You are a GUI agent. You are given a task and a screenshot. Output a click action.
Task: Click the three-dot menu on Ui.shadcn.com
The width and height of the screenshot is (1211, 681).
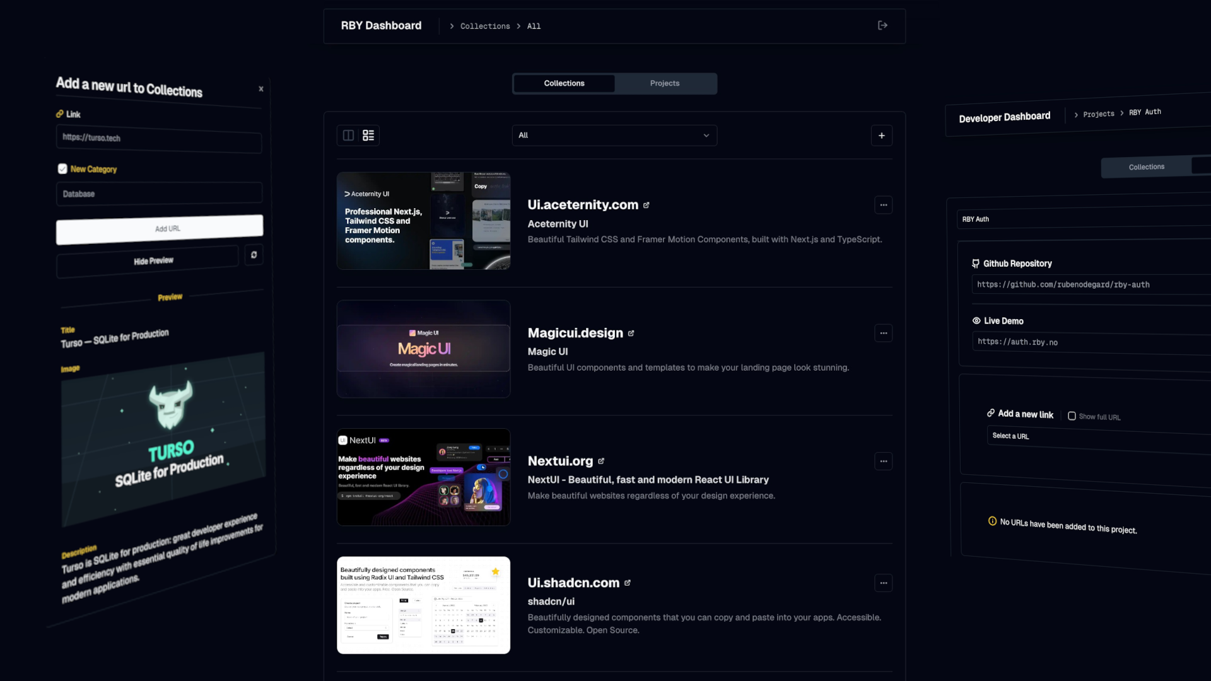tap(883, 583)
